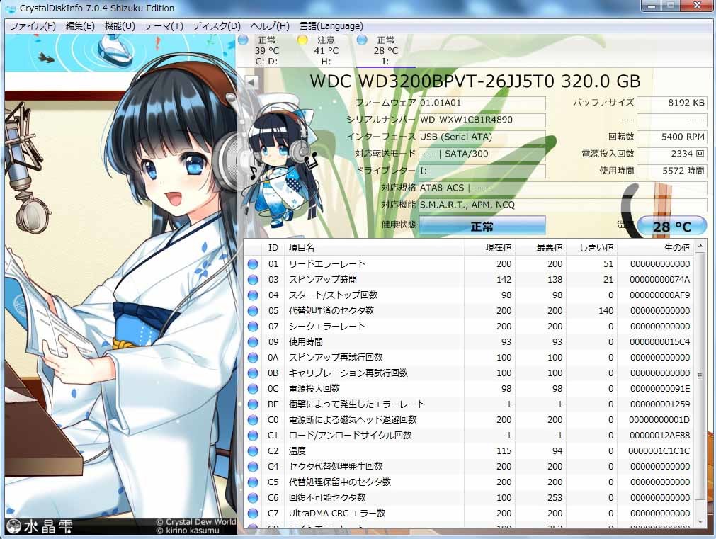
Task: Click the 生の値 column header
Action: click(x=657, y=248)
